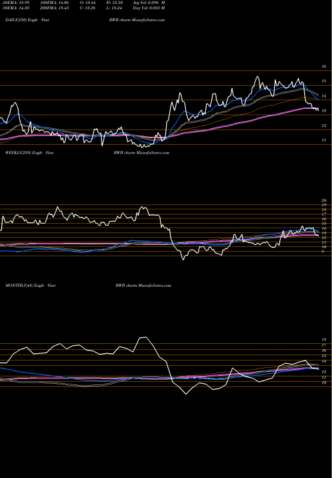Screen dimensions: 332x478
Task: Select the Day Vol figure in the header
Action: pyautogui.click(x=149, y=8)
